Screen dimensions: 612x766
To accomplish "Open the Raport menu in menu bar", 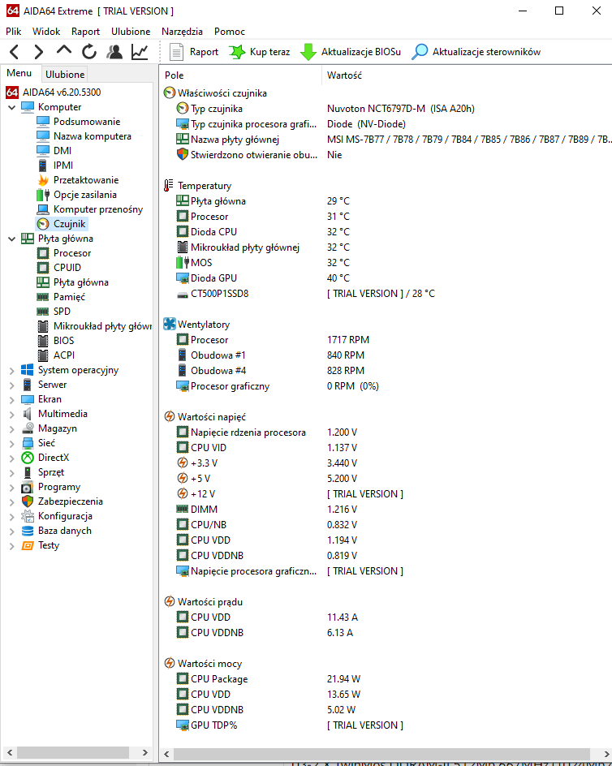I will [x=85, y=32].
